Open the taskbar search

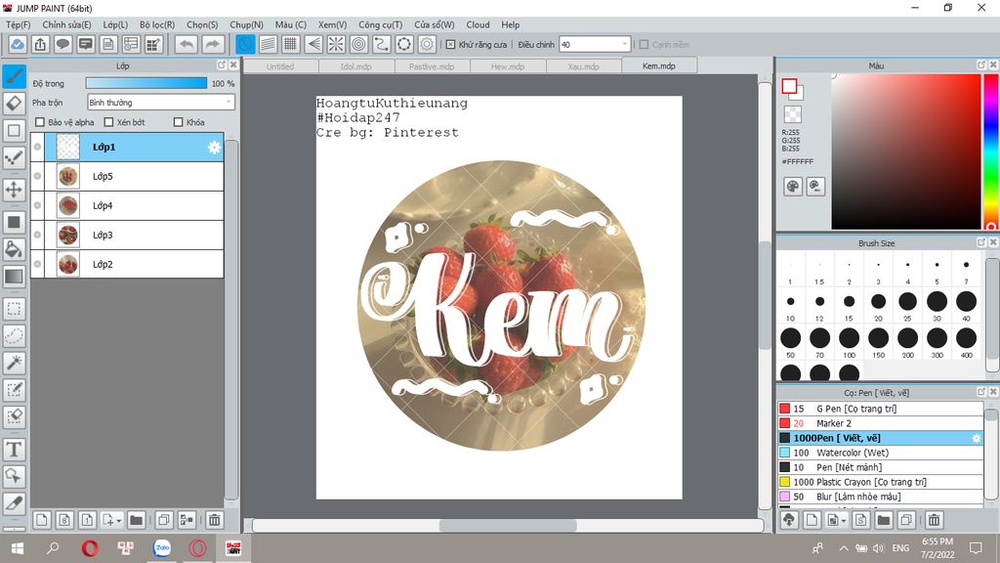coord(53,547)
